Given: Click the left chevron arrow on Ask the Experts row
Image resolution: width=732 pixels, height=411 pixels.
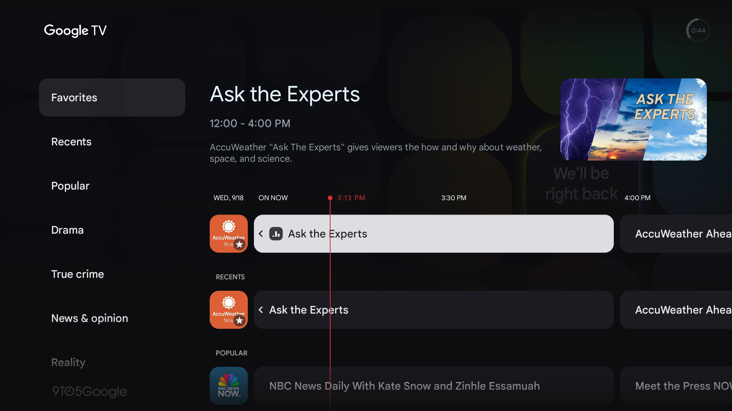Looking at the screenshot, I should (262, 233).
